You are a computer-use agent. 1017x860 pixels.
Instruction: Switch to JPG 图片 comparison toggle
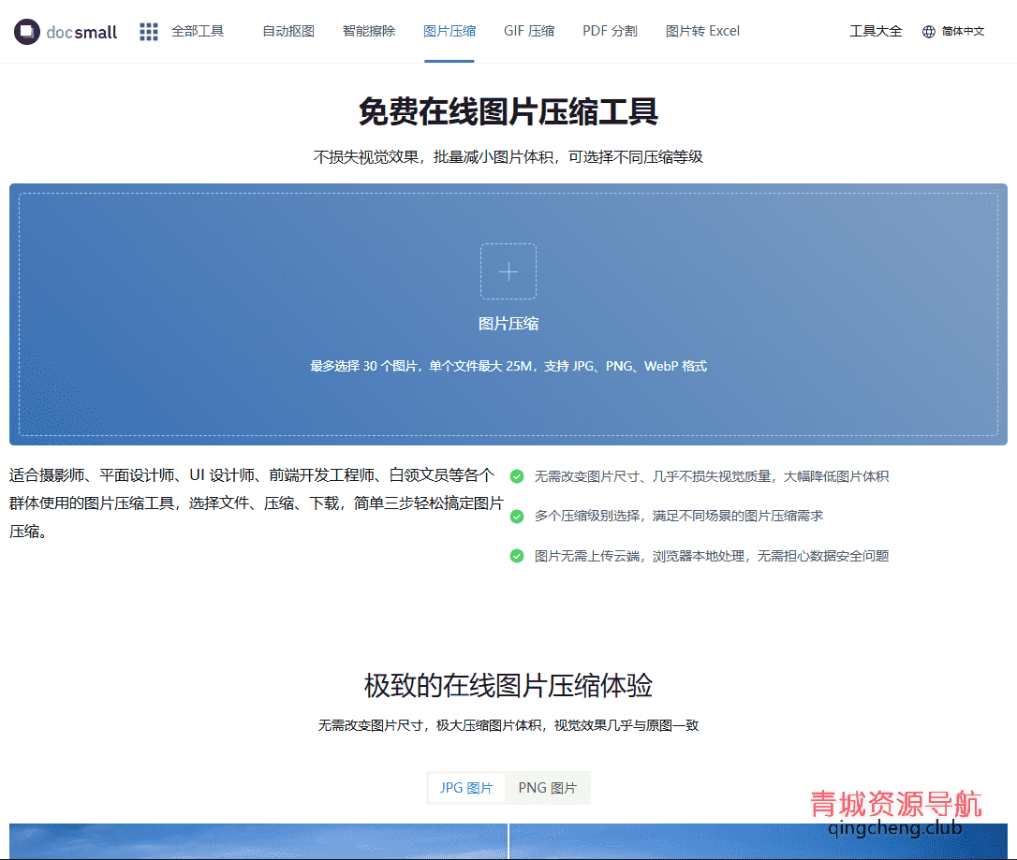[466, 788]
